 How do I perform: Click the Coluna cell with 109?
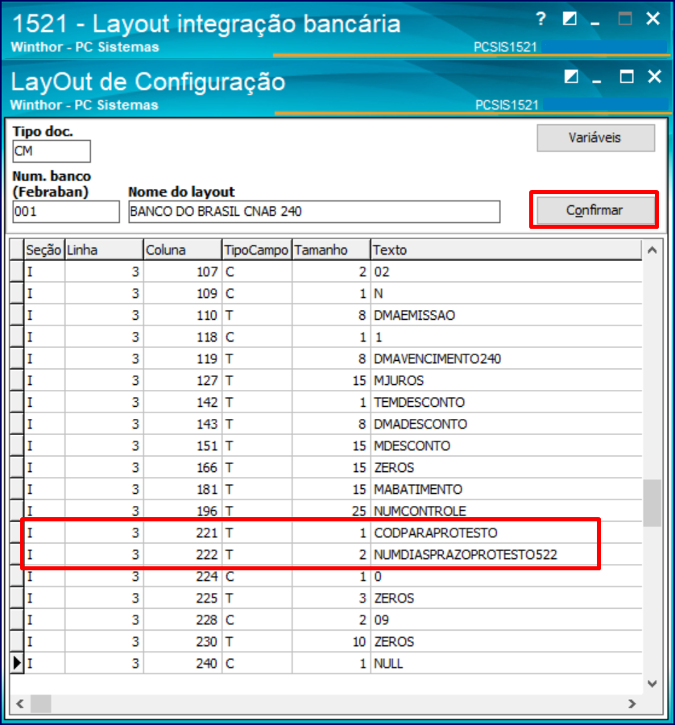click(x=183, y=293)
